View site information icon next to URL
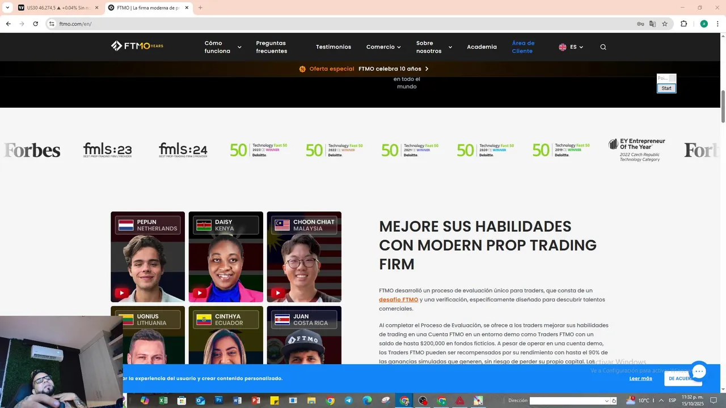The height and width of the screenshot is (408, 726). (52, 24)
